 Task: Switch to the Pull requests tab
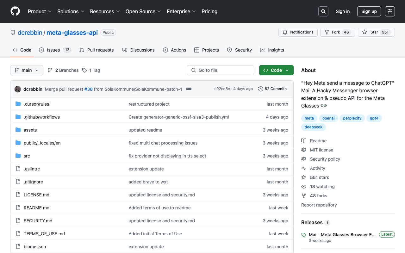tap(97, 50)
